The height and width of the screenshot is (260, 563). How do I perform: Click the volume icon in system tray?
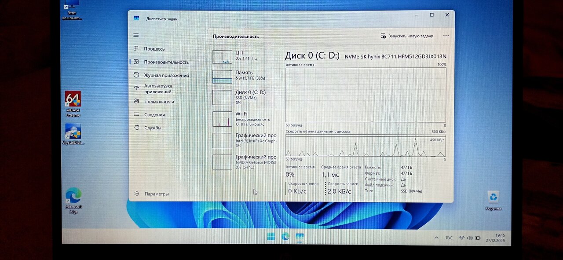(x=469, y=238)
